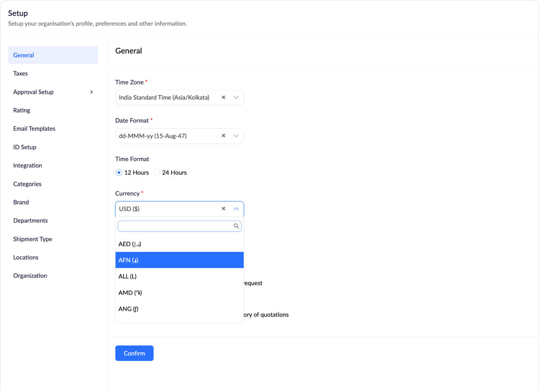This screenshot has height=392, width=539.
Task: Select the 12 Hours time format
Action: [119, 173]
